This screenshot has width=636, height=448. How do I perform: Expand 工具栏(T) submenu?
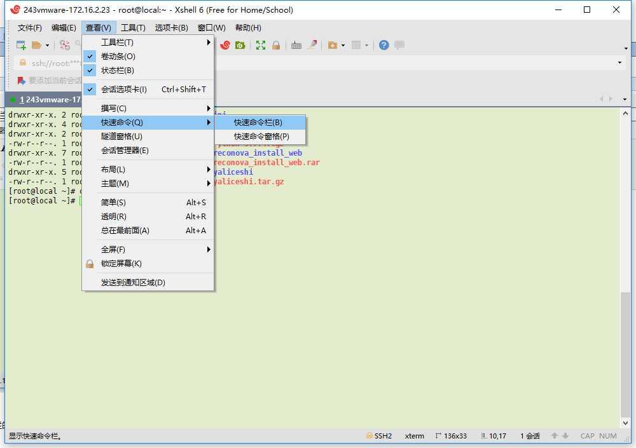click(148, 43)
